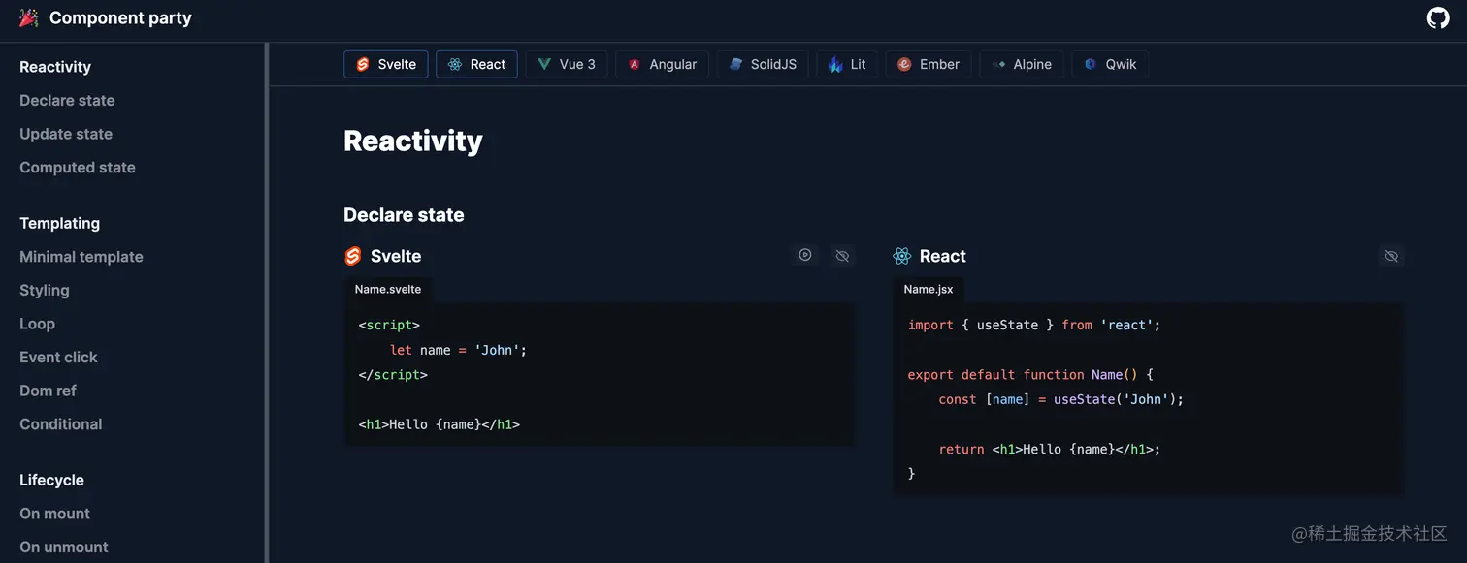
Task: Open the Update state section
Action: 66,134
